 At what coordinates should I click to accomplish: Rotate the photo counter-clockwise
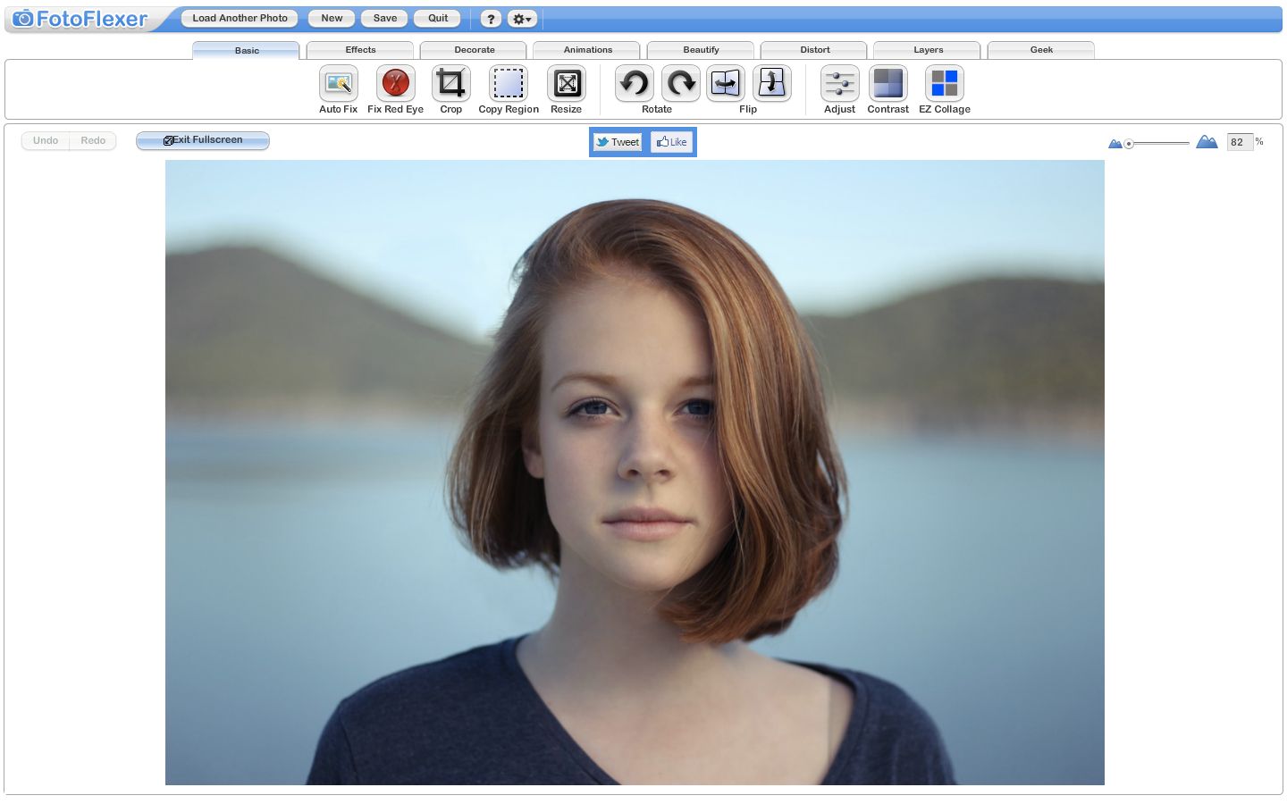coord(635,84)
